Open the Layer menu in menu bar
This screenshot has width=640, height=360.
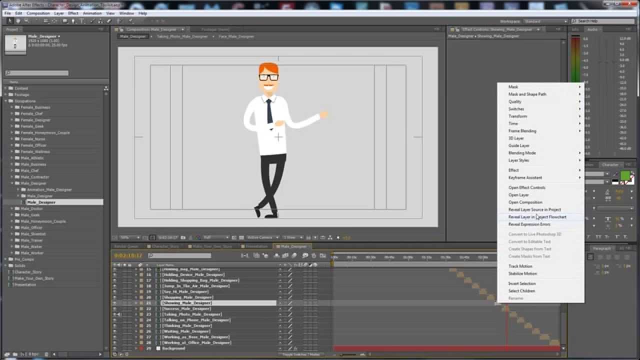pyautogui.click(x=59, y=13)
